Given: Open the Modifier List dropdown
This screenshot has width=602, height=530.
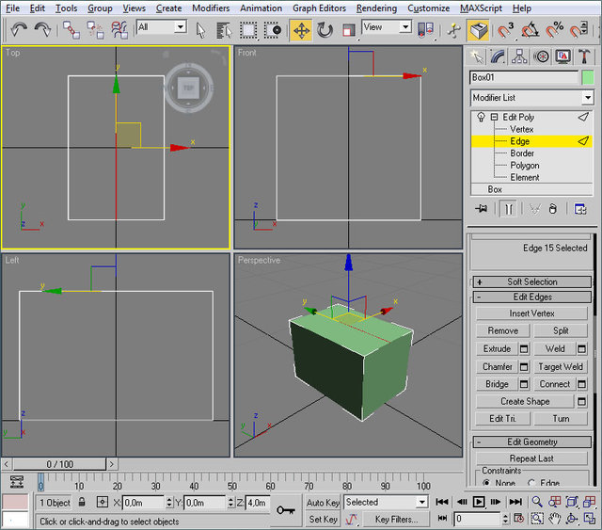Looking at the screenshot, I should point(588,98).
